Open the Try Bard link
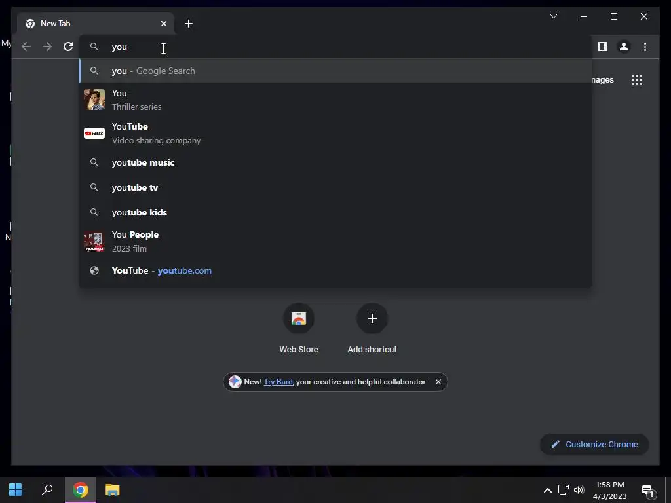 [278, 382]
